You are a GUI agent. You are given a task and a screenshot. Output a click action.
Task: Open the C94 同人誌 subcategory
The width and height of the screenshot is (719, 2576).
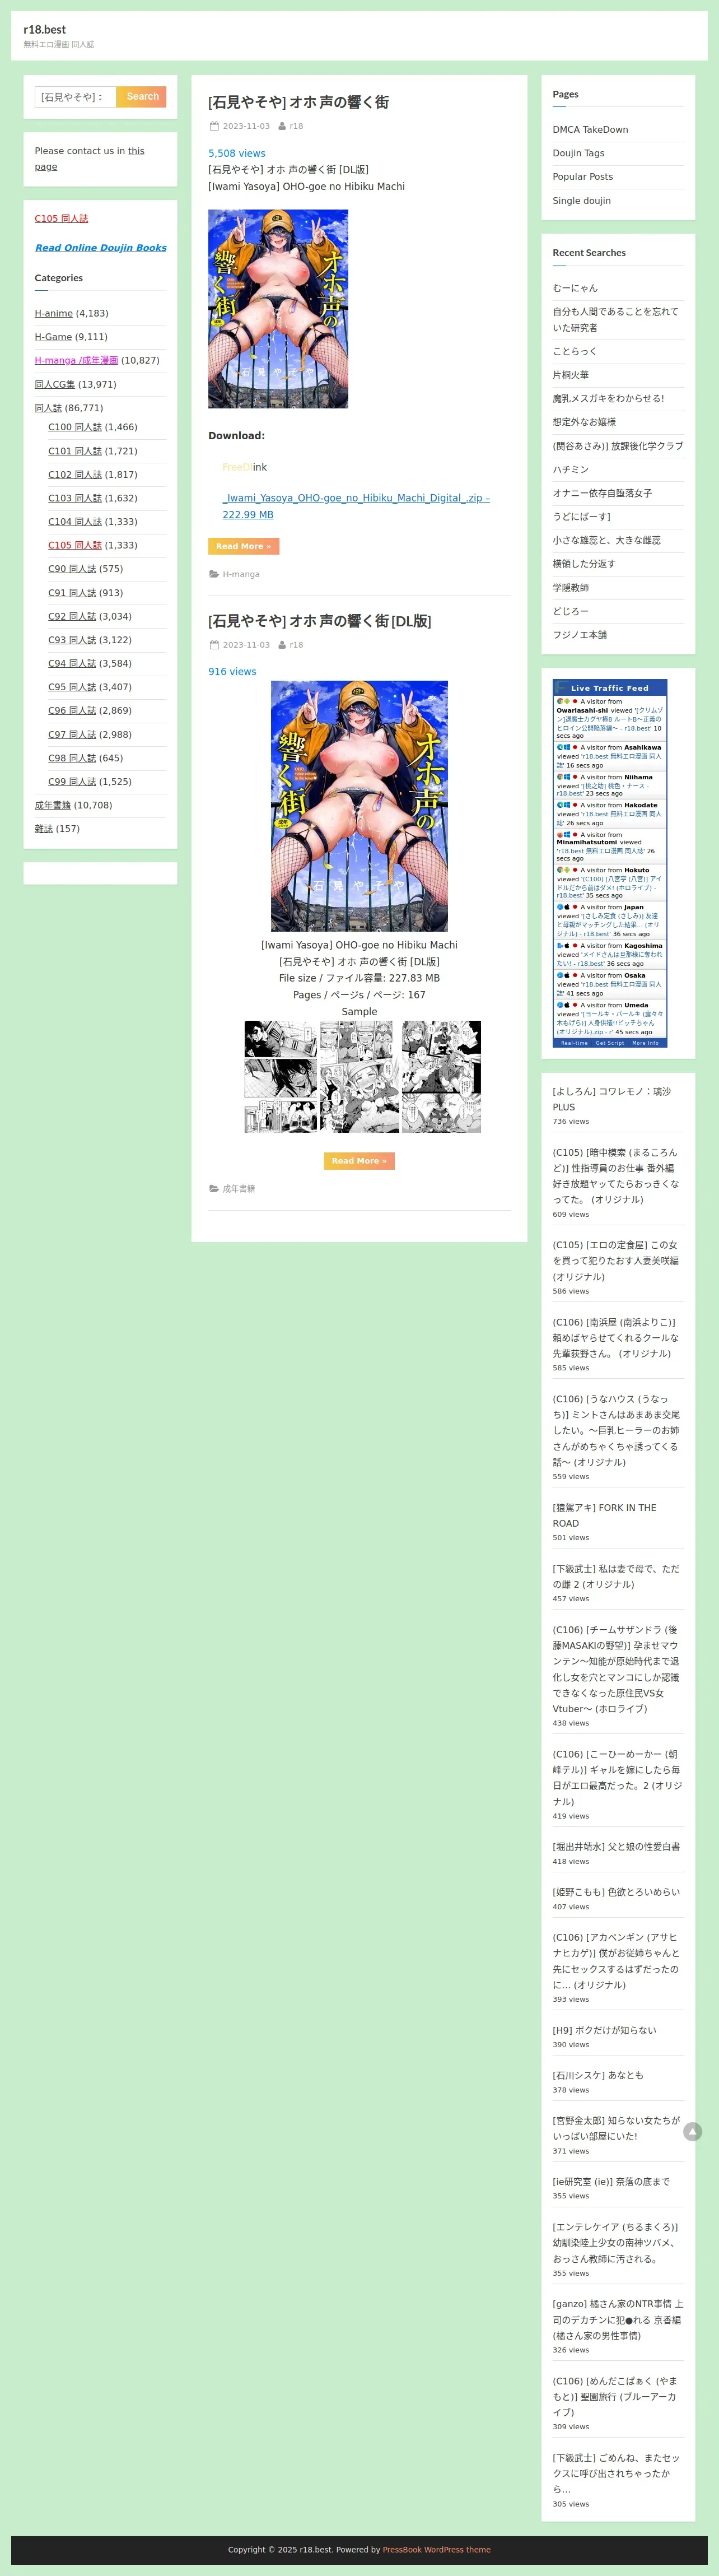[72, 664]
